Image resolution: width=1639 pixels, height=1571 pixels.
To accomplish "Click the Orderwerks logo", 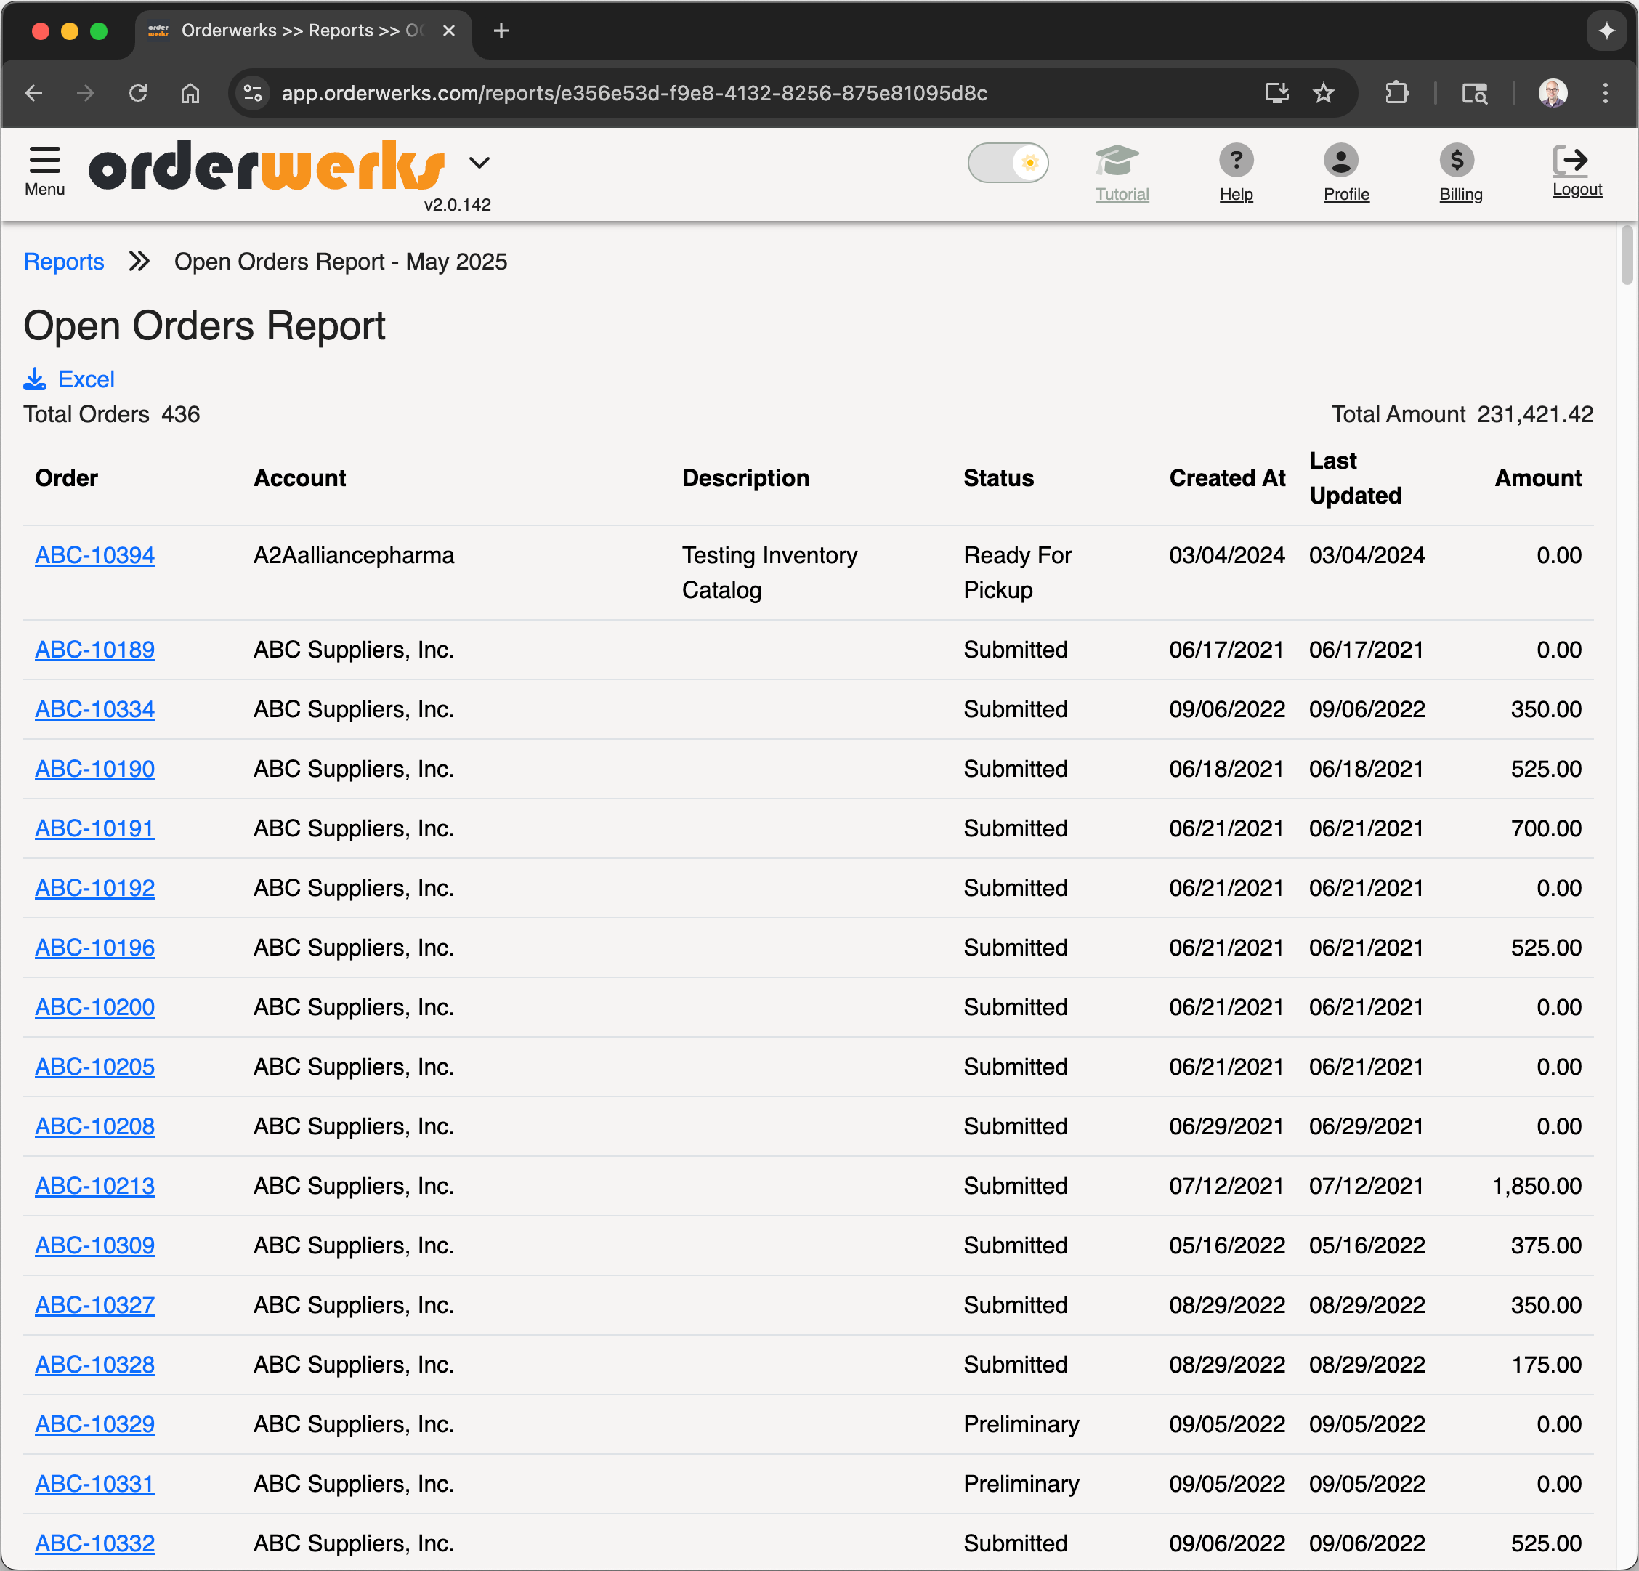I will 264,166.
